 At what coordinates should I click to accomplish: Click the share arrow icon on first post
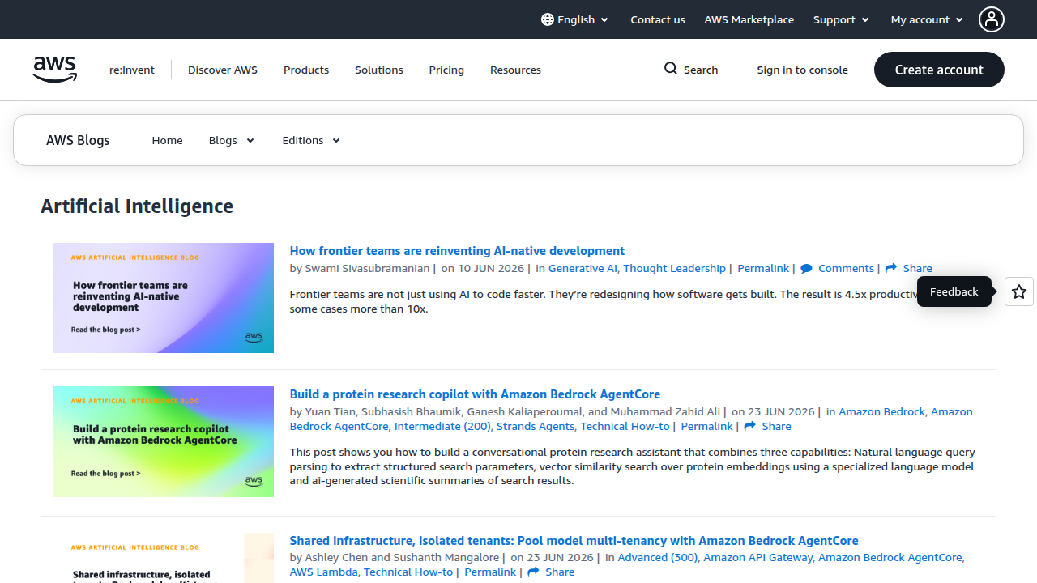click(891, 268)
